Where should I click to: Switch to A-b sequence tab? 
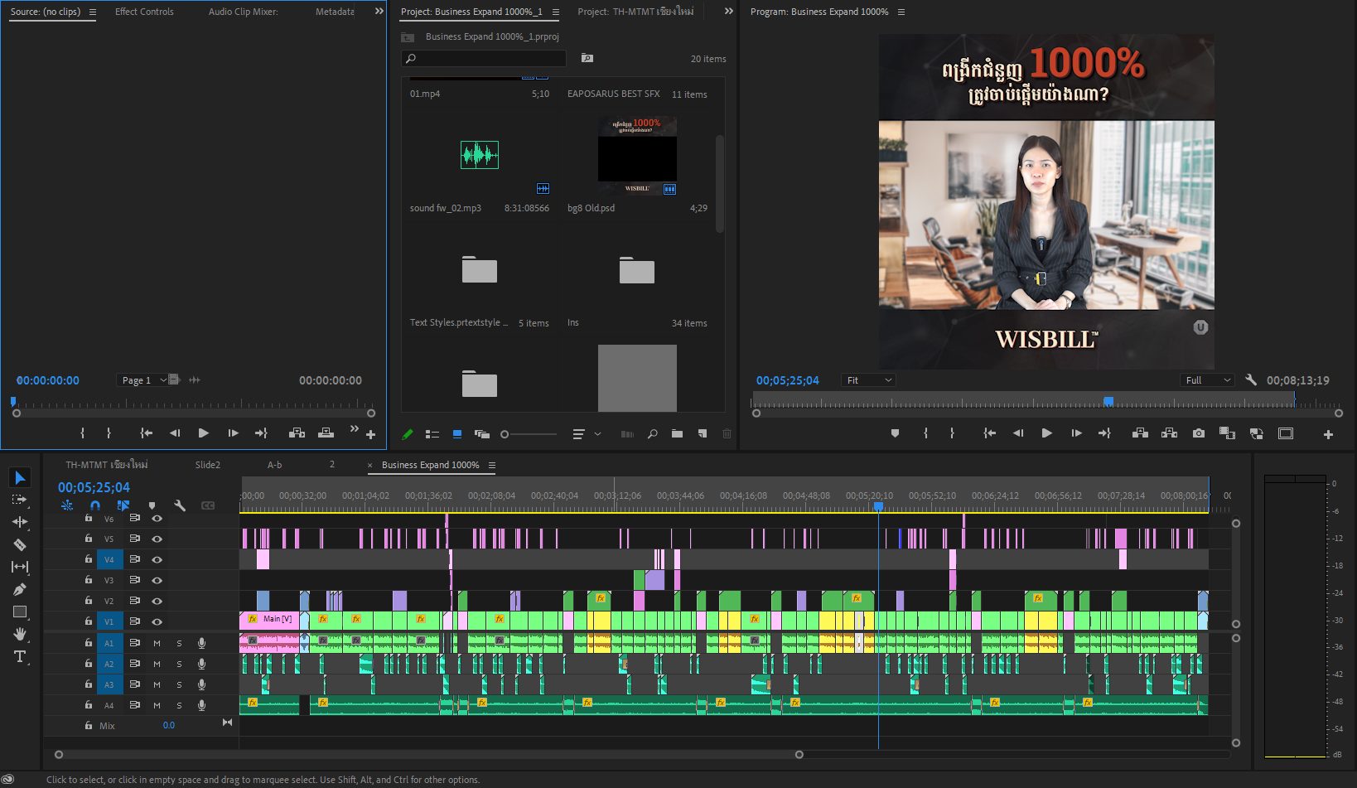click(x=274, y=465)
